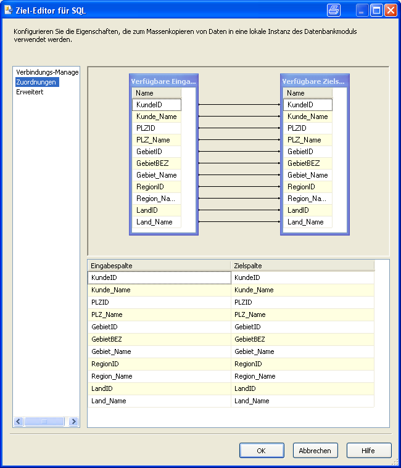The height and width of the screenshot is (468, 401).
Task: Click the printer icon in title bar
Action: (x=334, y=10)
